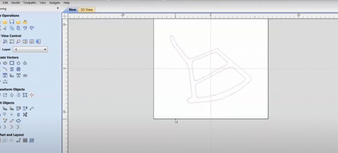Open the Gadgets menu
The height and width of the screenshot is (153, 338).
pyautogui.click(x=55, y=3)
